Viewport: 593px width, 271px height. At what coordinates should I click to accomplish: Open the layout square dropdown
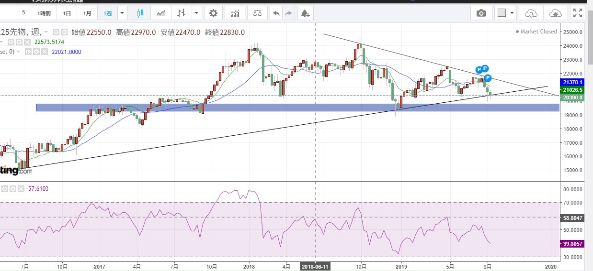click(506, 13)
